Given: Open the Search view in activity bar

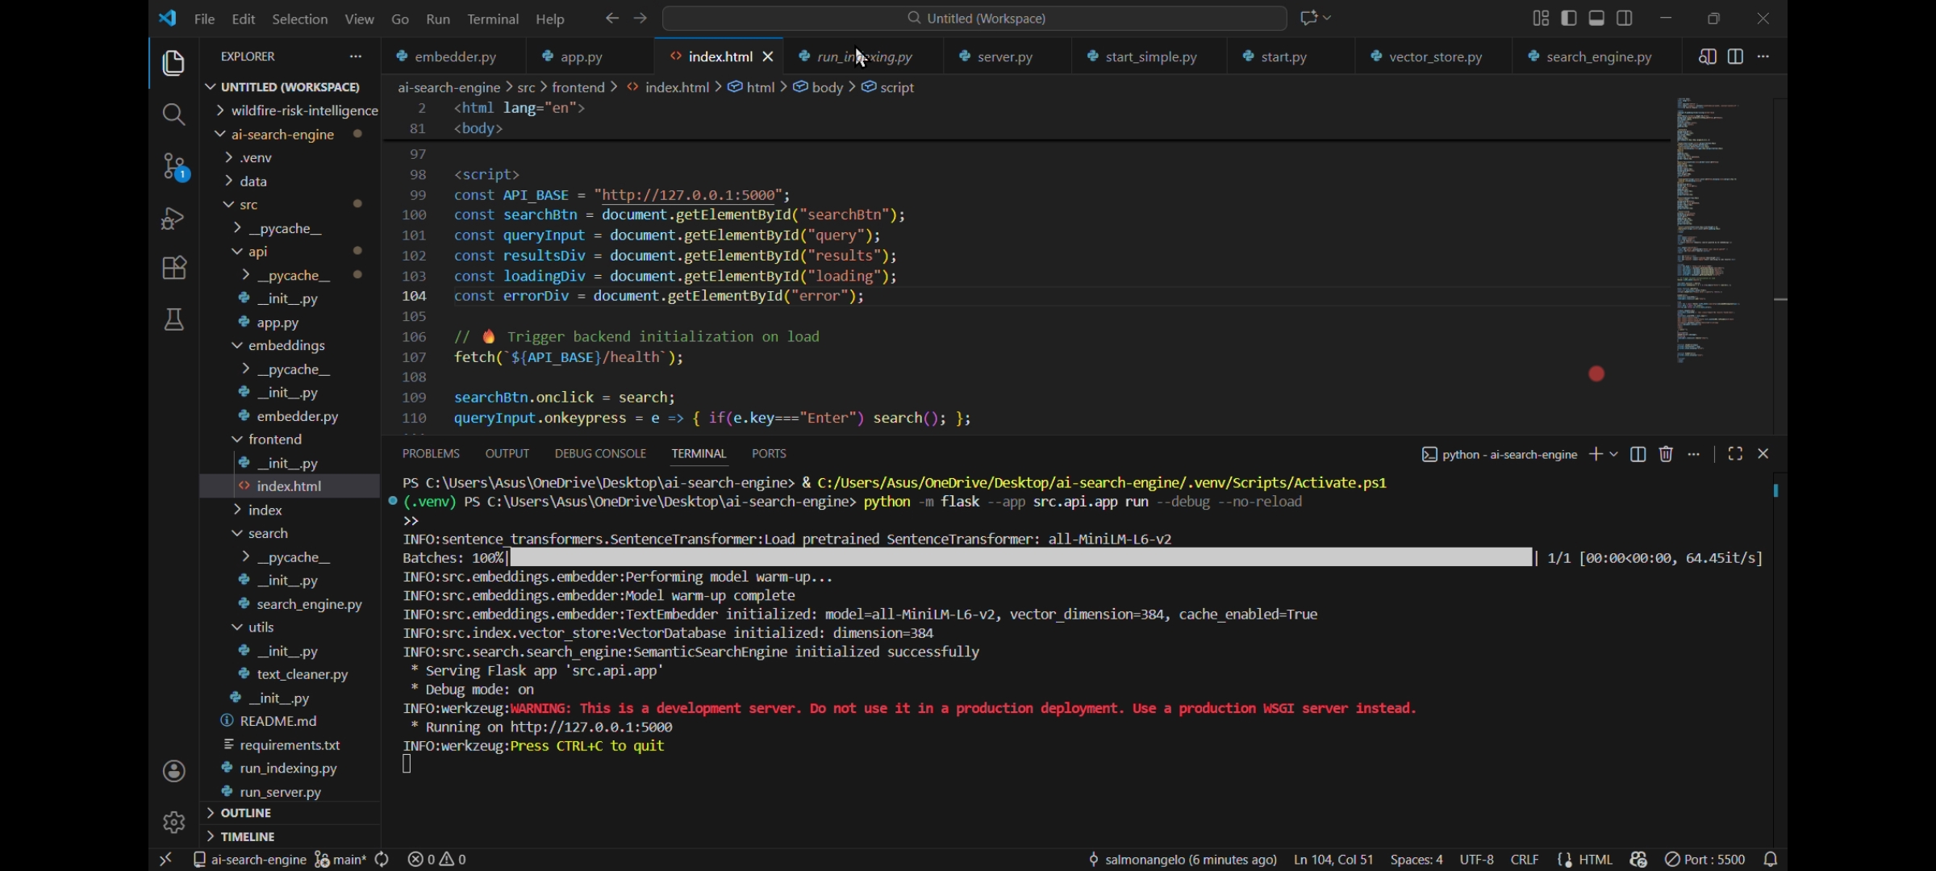Looking at the screenshot, I should click(173, 115).
